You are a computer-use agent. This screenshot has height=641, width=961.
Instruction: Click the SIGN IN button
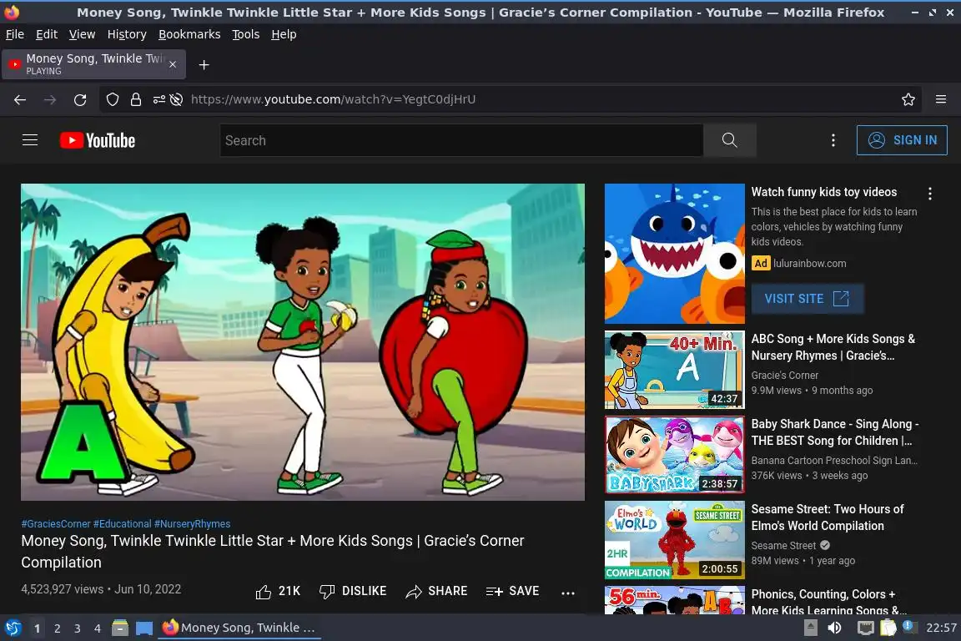click(x=902, y=140)
